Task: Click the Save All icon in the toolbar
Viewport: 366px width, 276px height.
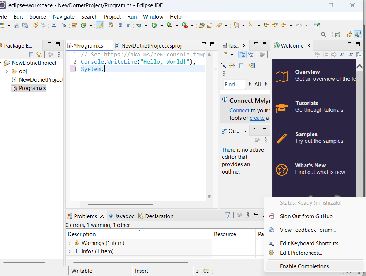Action: (25, 26)
